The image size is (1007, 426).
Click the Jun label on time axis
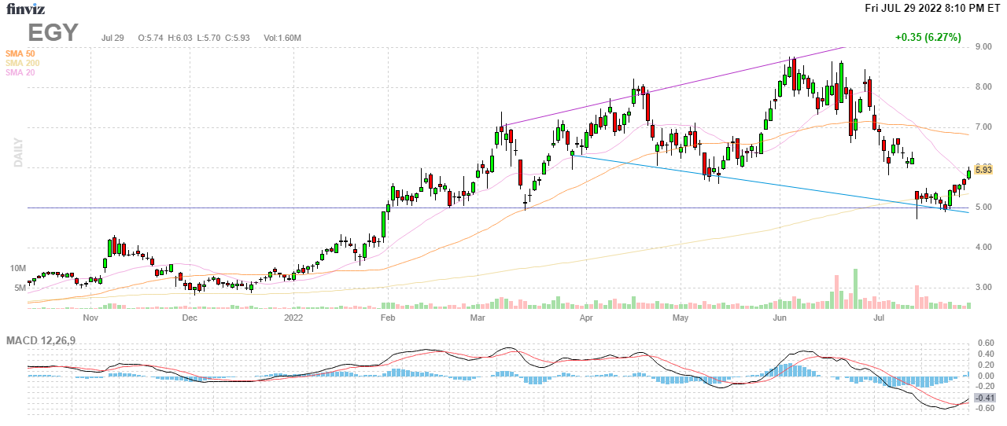pos(780,318)
